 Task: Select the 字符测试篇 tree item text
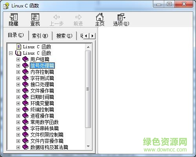click(x=42, y=78)
